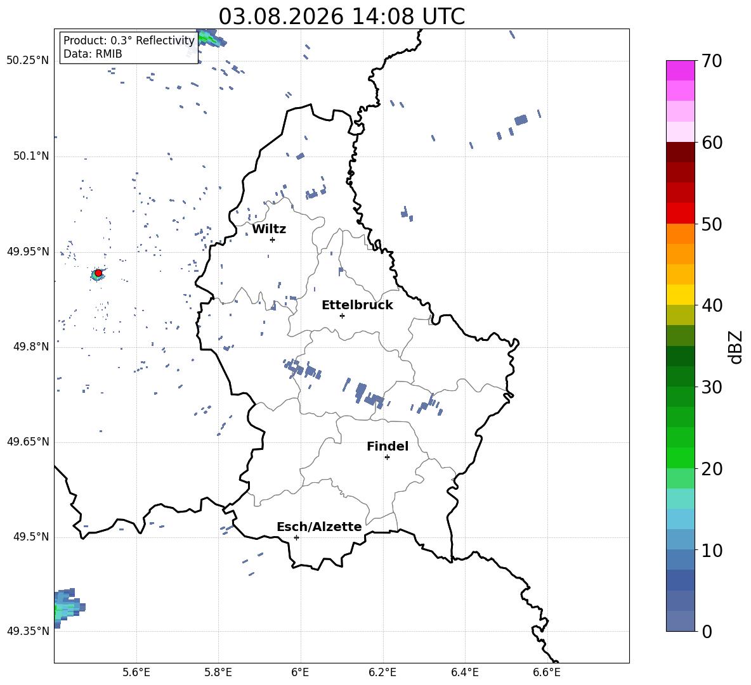The image size is (751, 685).
Task: Click the dBZ colorbar axis label
Action: [x=736, y=347]
